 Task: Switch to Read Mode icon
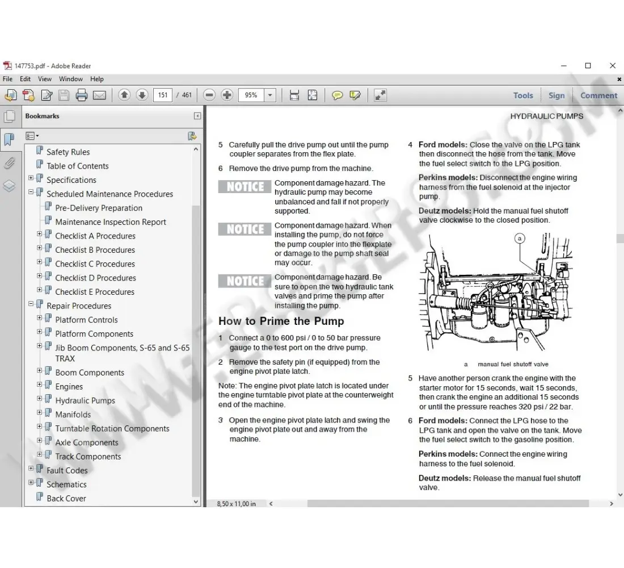[380, 95]
